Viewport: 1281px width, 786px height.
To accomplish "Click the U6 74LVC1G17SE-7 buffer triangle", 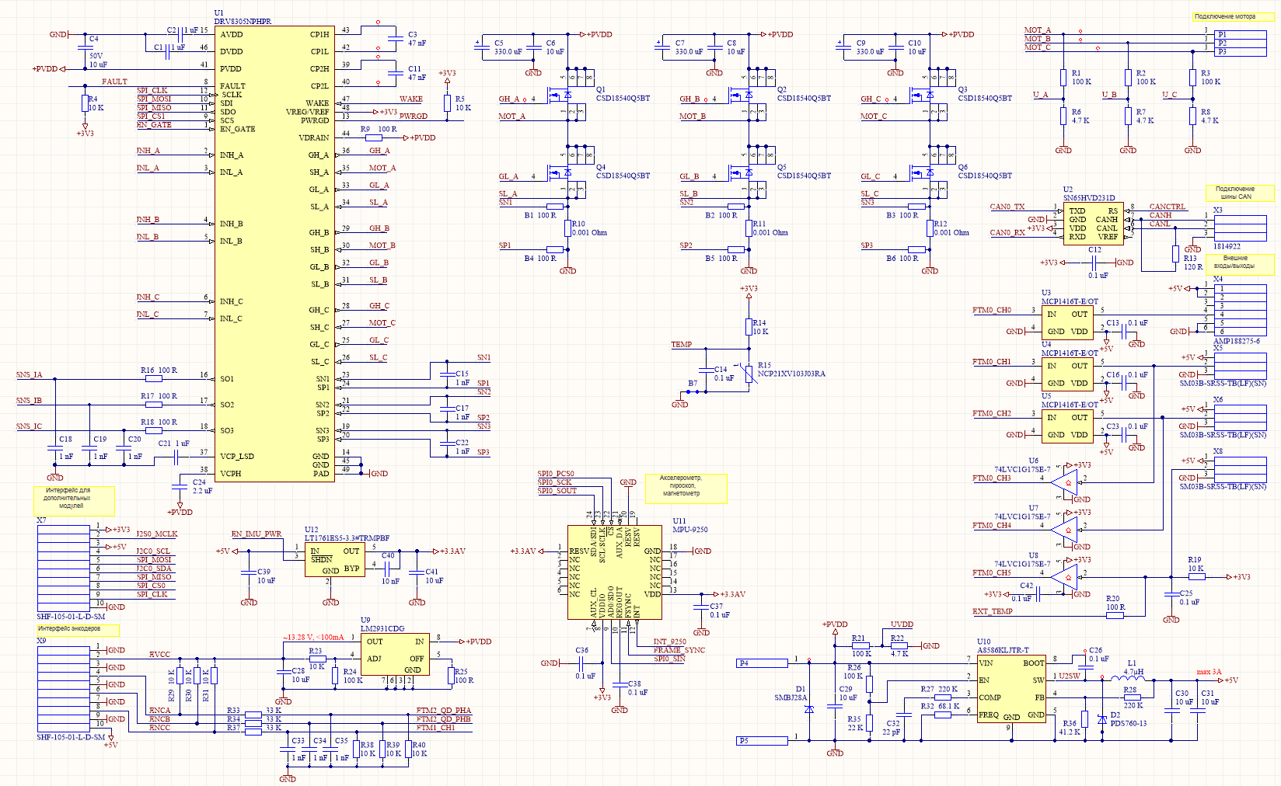I will [x=1065, y=482].
